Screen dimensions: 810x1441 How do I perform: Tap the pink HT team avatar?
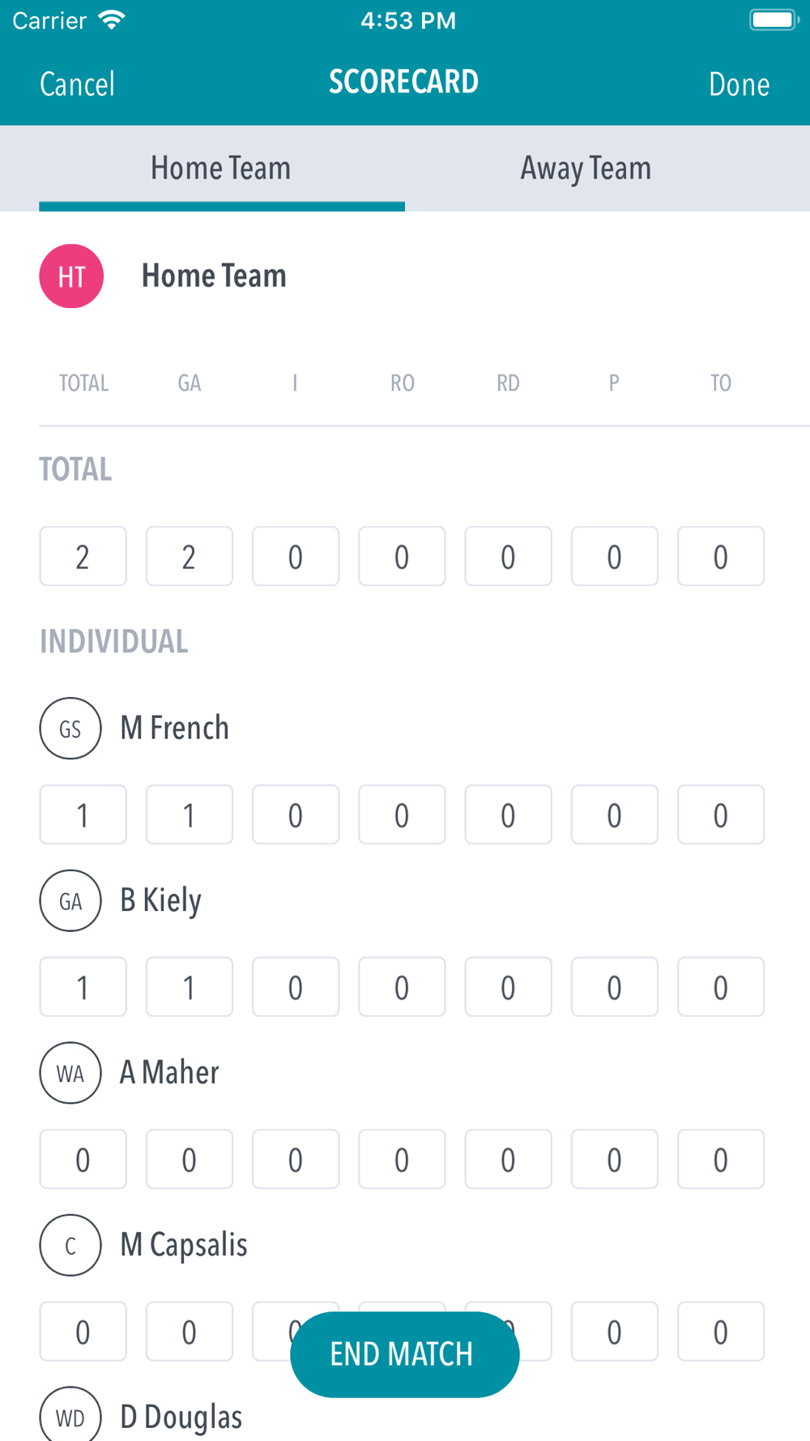pyautogui.click(x=71, y=276)
